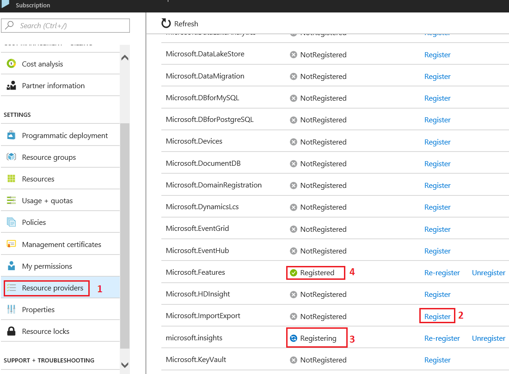Go to Usage + quotas
This screenshot has width=509, height=374.
click(61, 200)
